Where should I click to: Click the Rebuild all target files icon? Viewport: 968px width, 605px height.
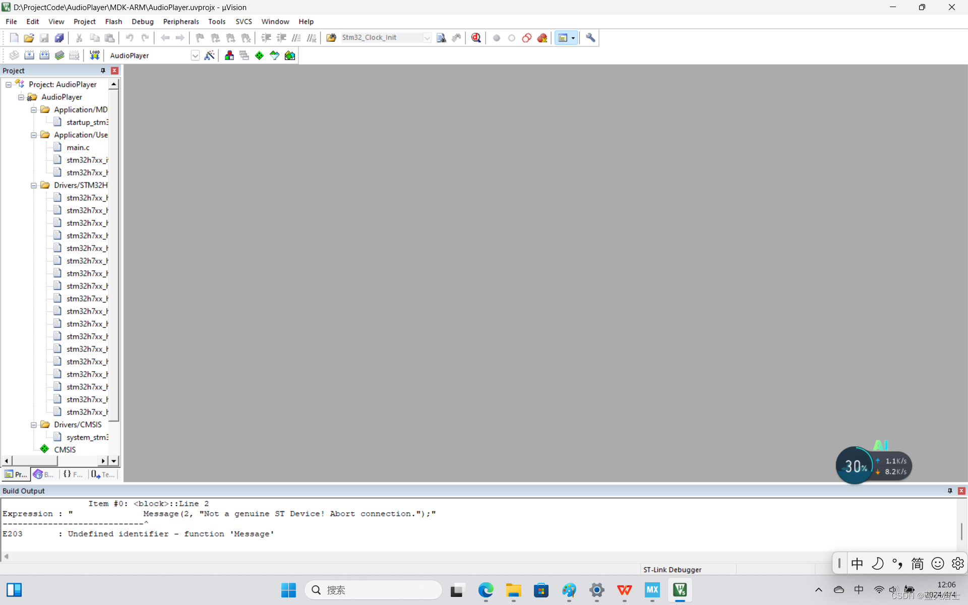(x=44, y=55)
